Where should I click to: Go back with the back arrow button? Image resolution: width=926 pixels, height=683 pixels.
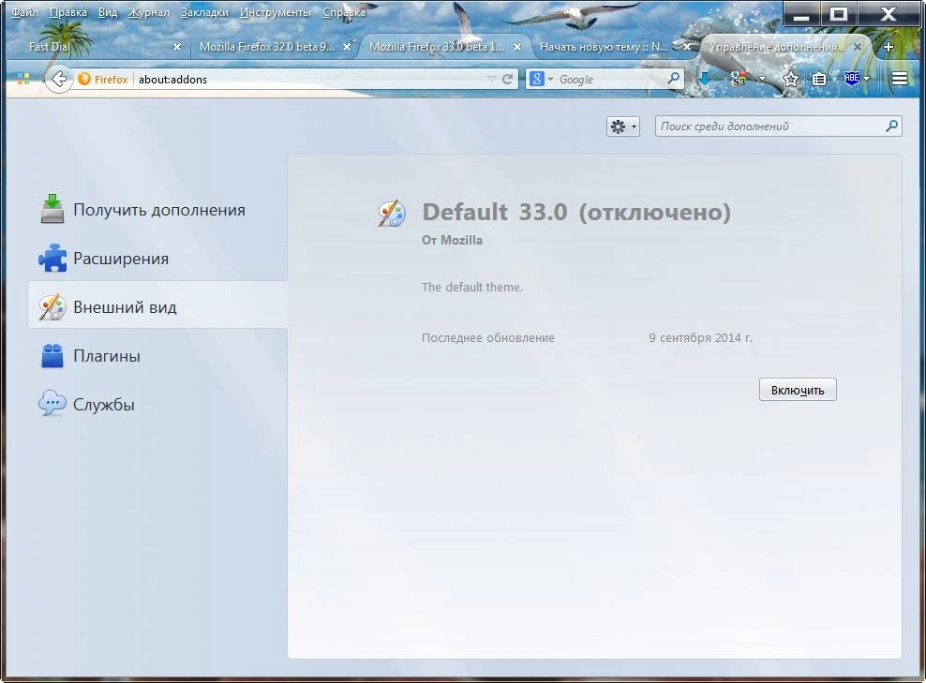(x=58, y=79)
